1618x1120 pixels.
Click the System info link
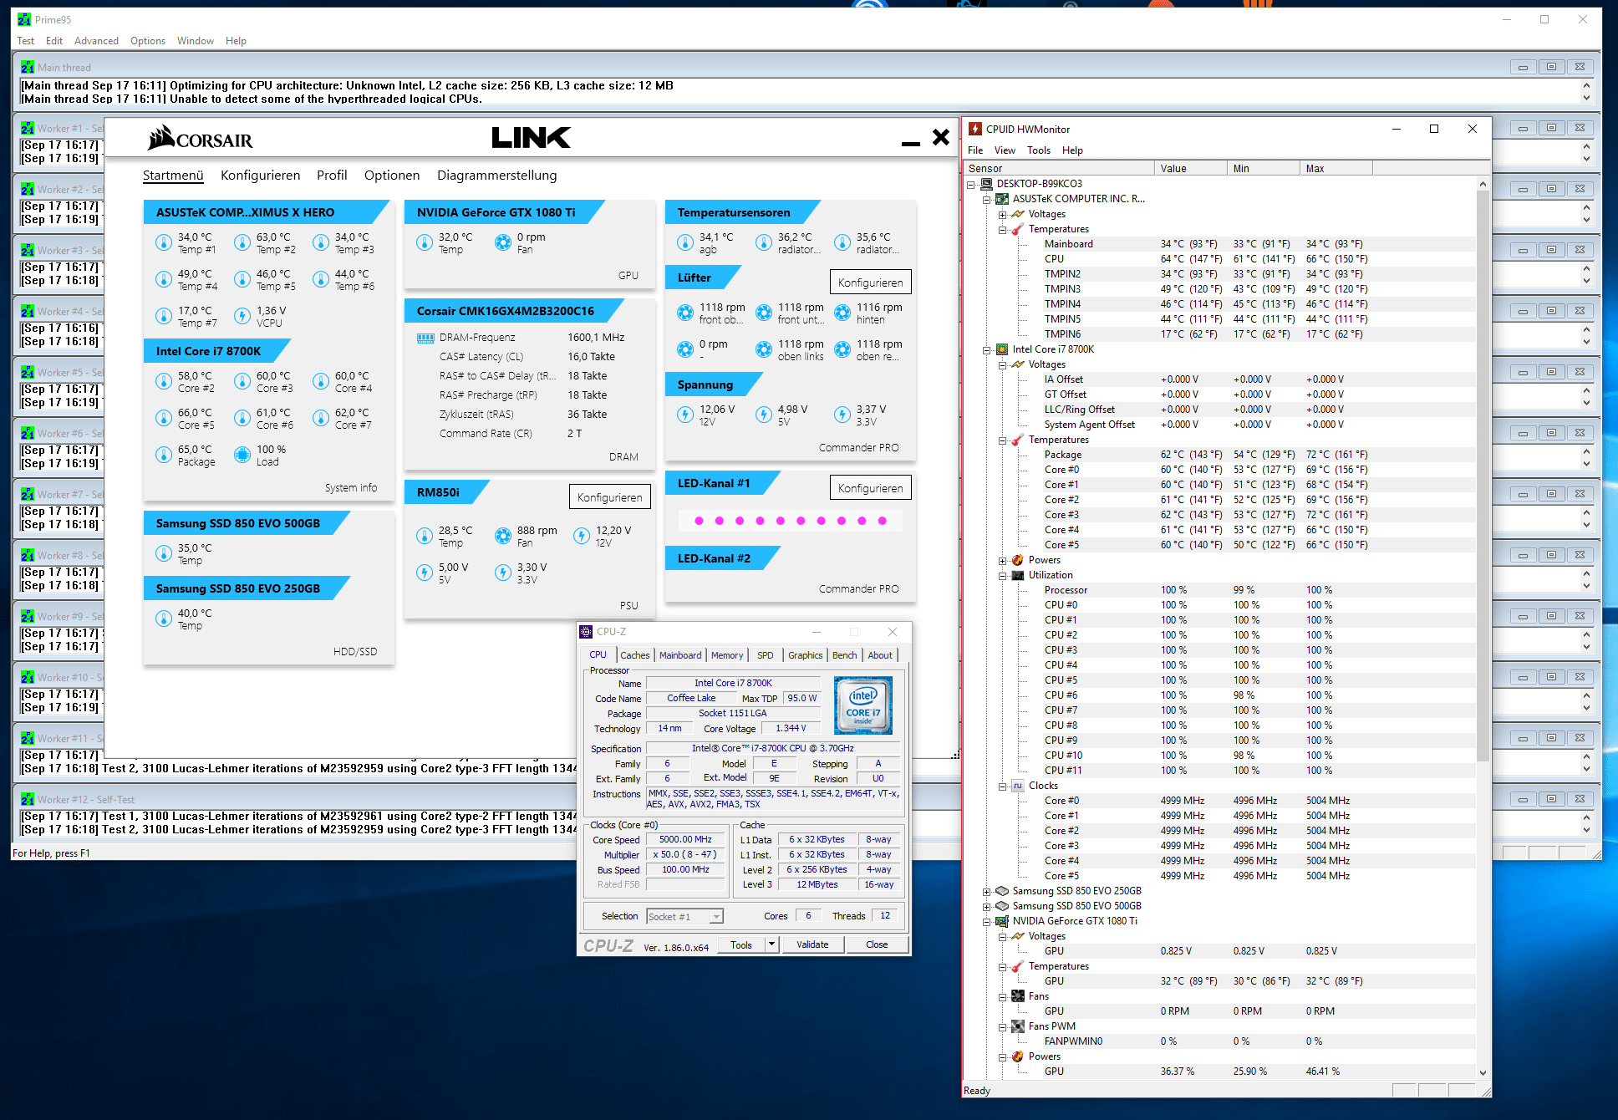pos(351,488)
